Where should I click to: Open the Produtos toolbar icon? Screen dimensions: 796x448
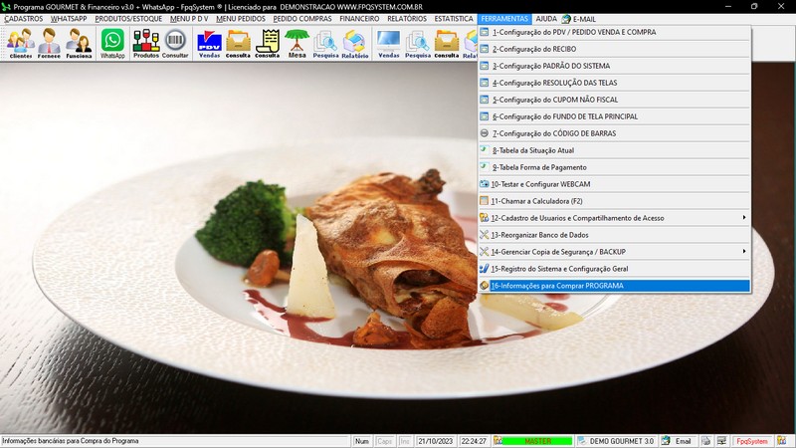point(146,43)
